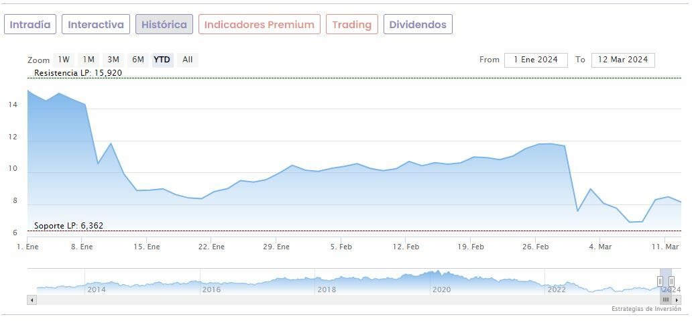Grab the left navigator range handle

tap(660, 281)
